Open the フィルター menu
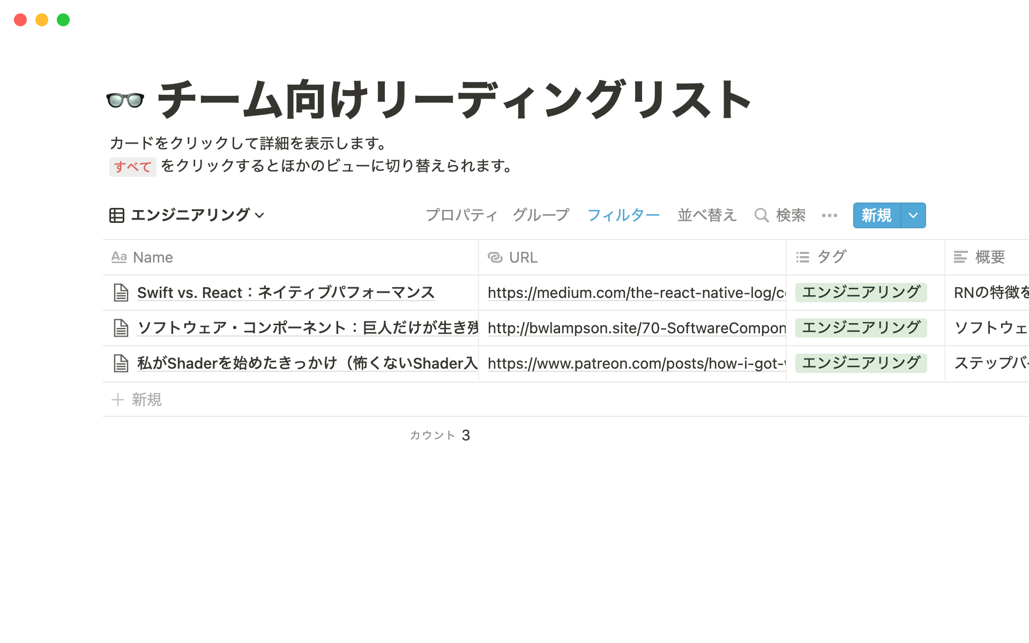The image size is (1029, 643). (623, 215)
